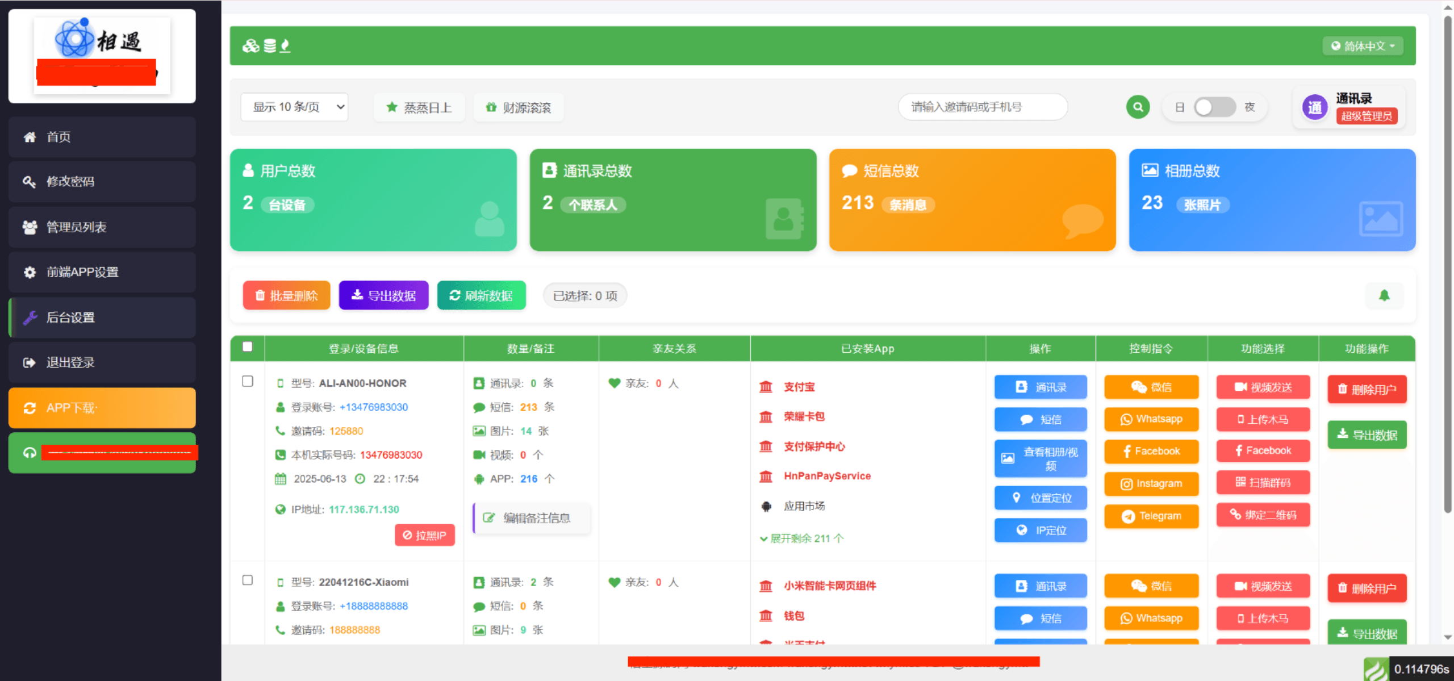The image size is (1454, 681).
Task: Click the notification bell icon
Action: pos(1385,295)
